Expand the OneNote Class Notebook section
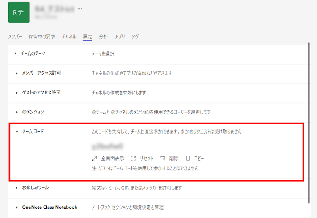 coord(16,207)
